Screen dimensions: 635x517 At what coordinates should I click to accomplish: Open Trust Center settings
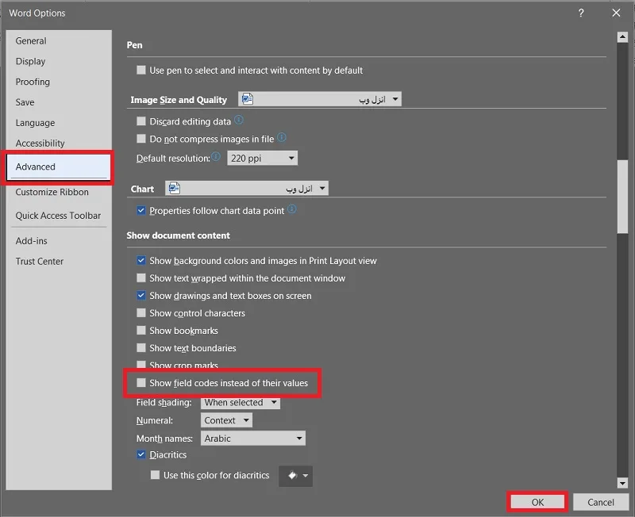(39, 262)
